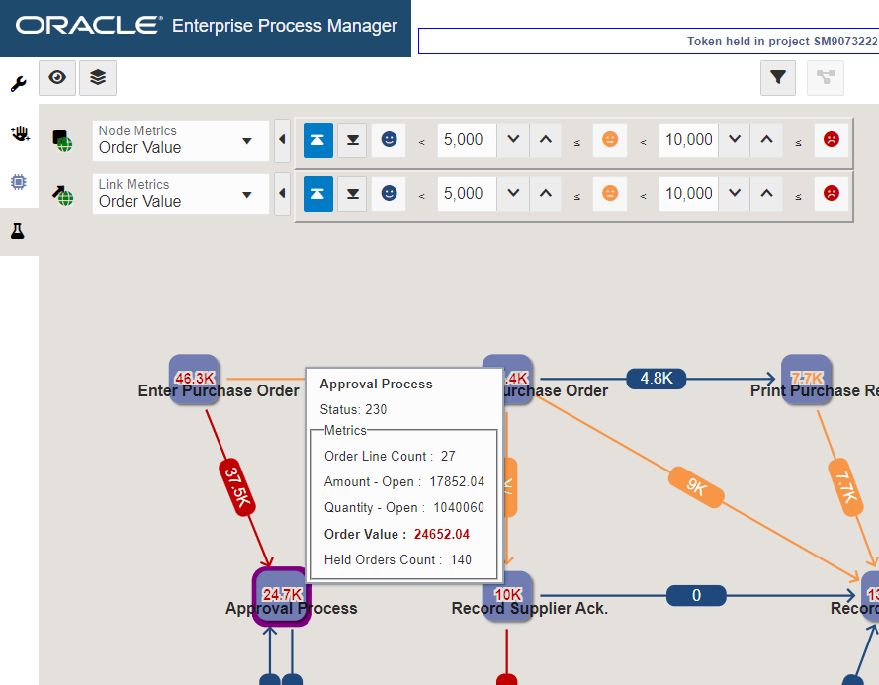Click Amount - Open 17852.04 in tooltip
Viewport: 879px width, 685px height.
tap(404, 482)
